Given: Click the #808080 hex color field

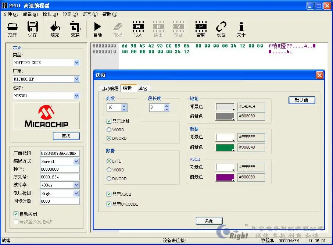Looking at the screenshot, I should (251, 116).
